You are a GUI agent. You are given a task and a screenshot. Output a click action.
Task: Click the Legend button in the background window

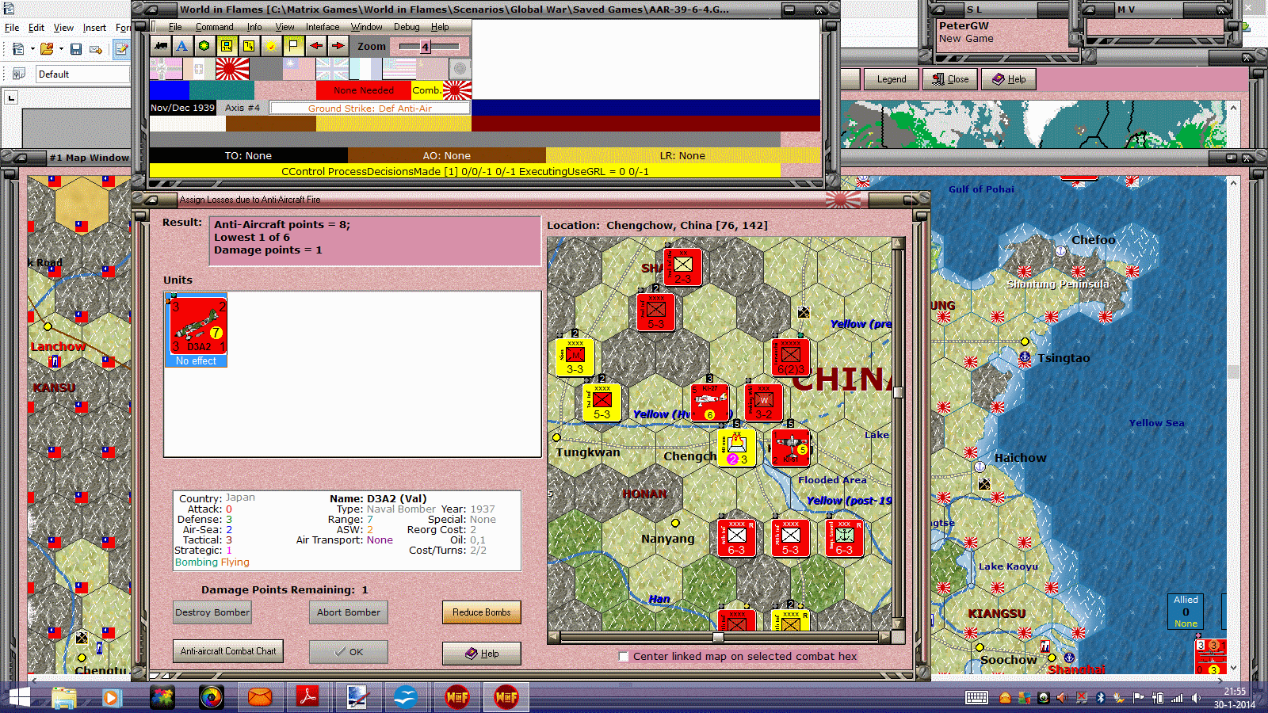point(892,79)
